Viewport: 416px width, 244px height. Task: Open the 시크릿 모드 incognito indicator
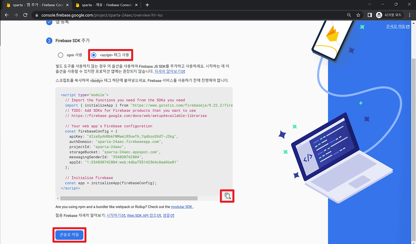point(389,15)
